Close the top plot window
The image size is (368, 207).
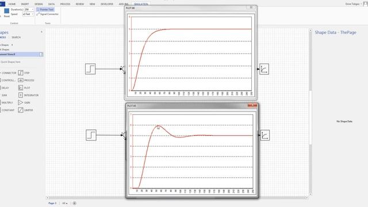click(x=251, y=7)
